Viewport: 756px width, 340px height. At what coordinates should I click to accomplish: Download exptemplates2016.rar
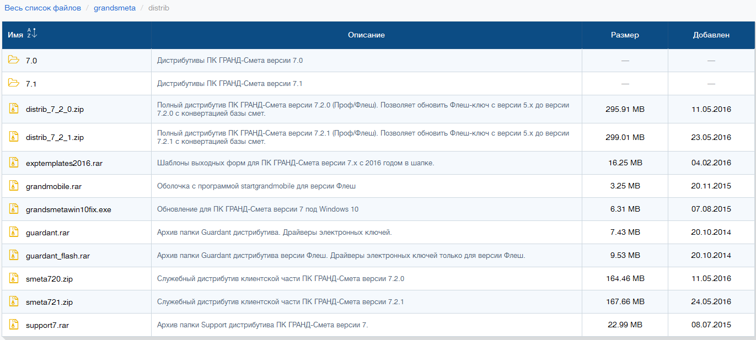[64, 163]
